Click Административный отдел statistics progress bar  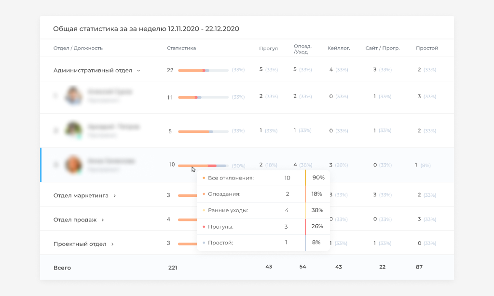click(203, 70)
